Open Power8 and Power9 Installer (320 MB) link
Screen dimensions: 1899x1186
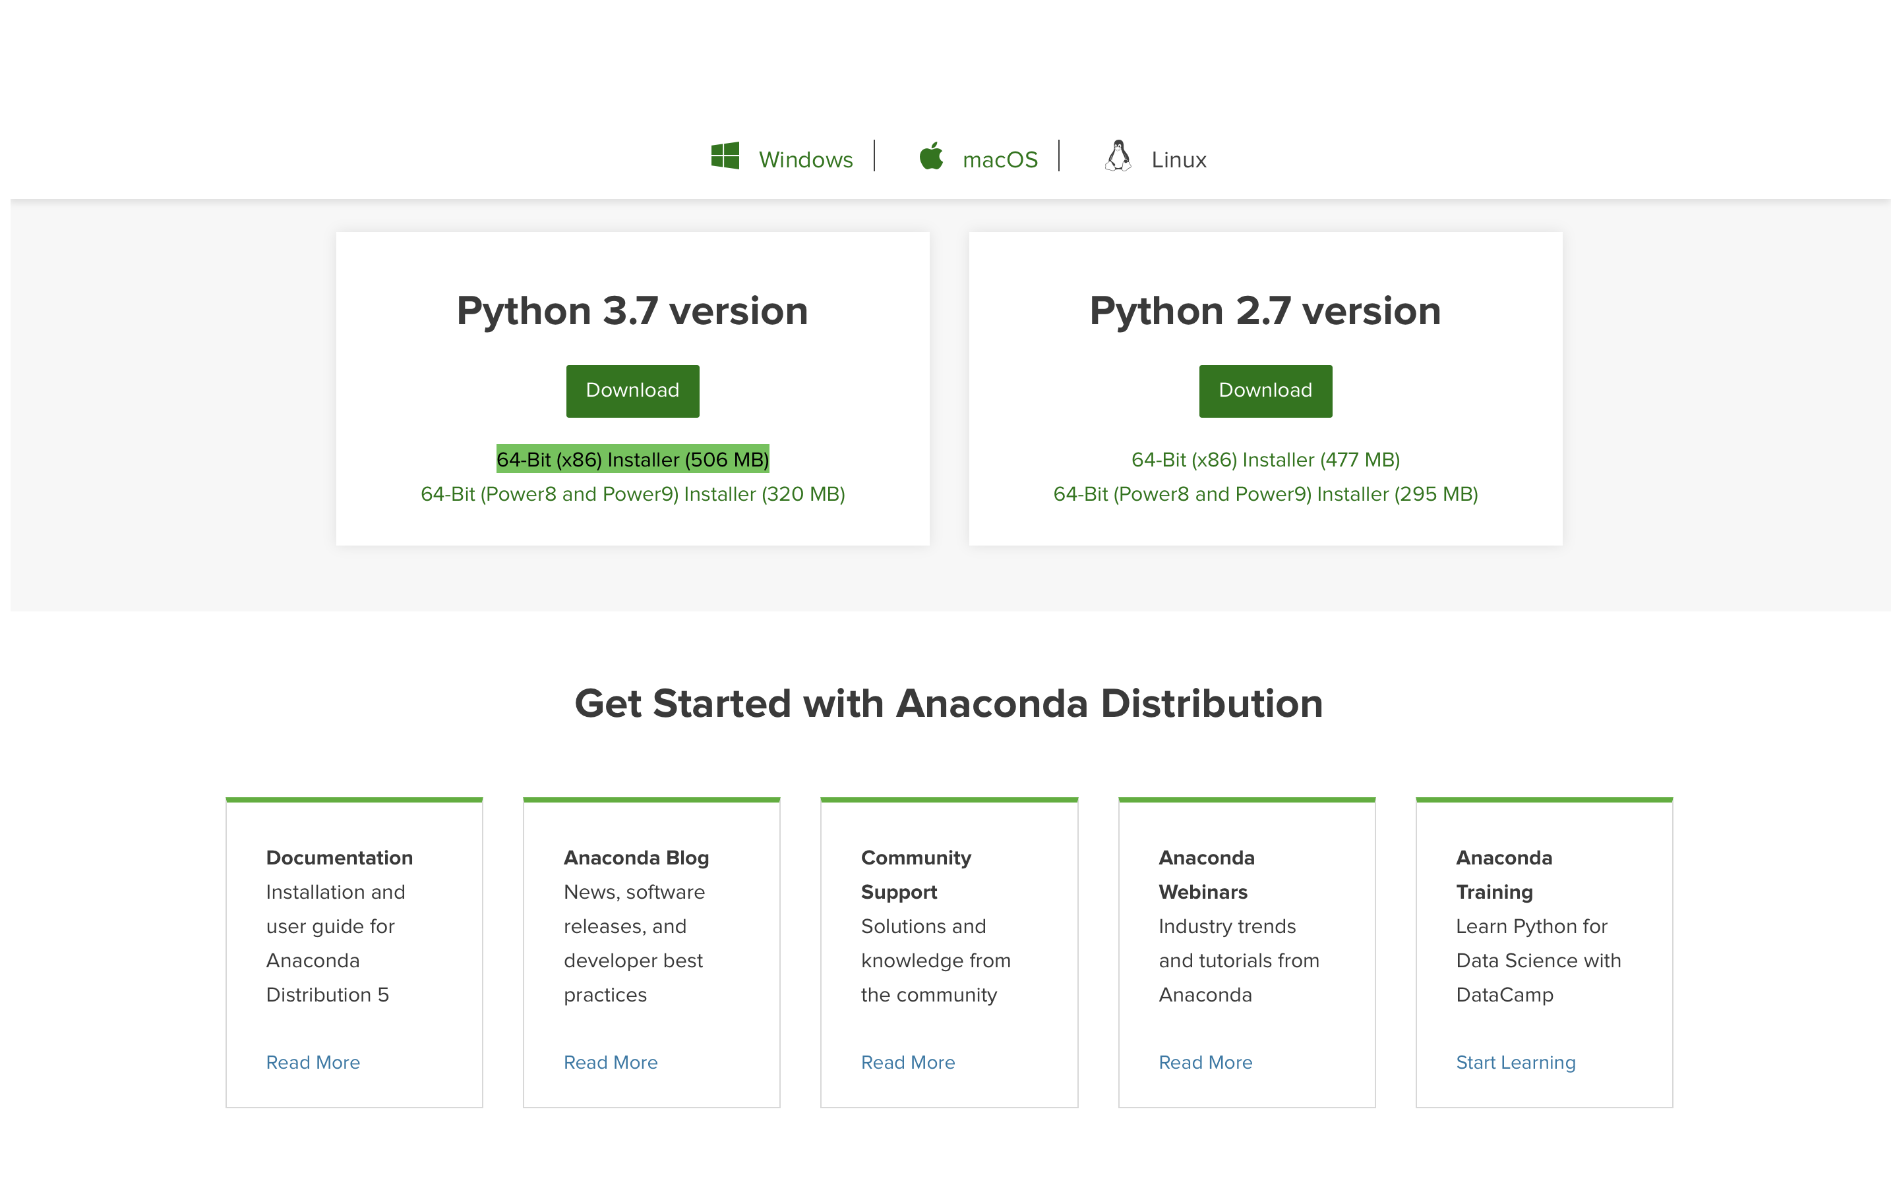632,494
